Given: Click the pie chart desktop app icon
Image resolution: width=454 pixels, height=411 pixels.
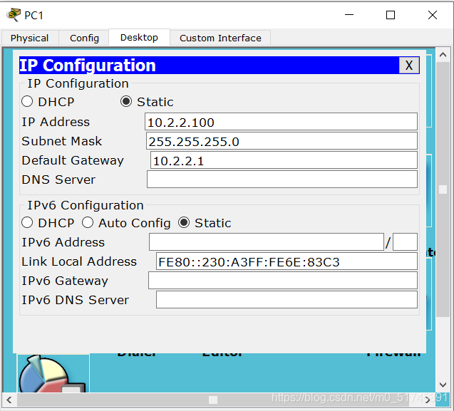Looking at the screenshot, I should [x=53, y=374].
